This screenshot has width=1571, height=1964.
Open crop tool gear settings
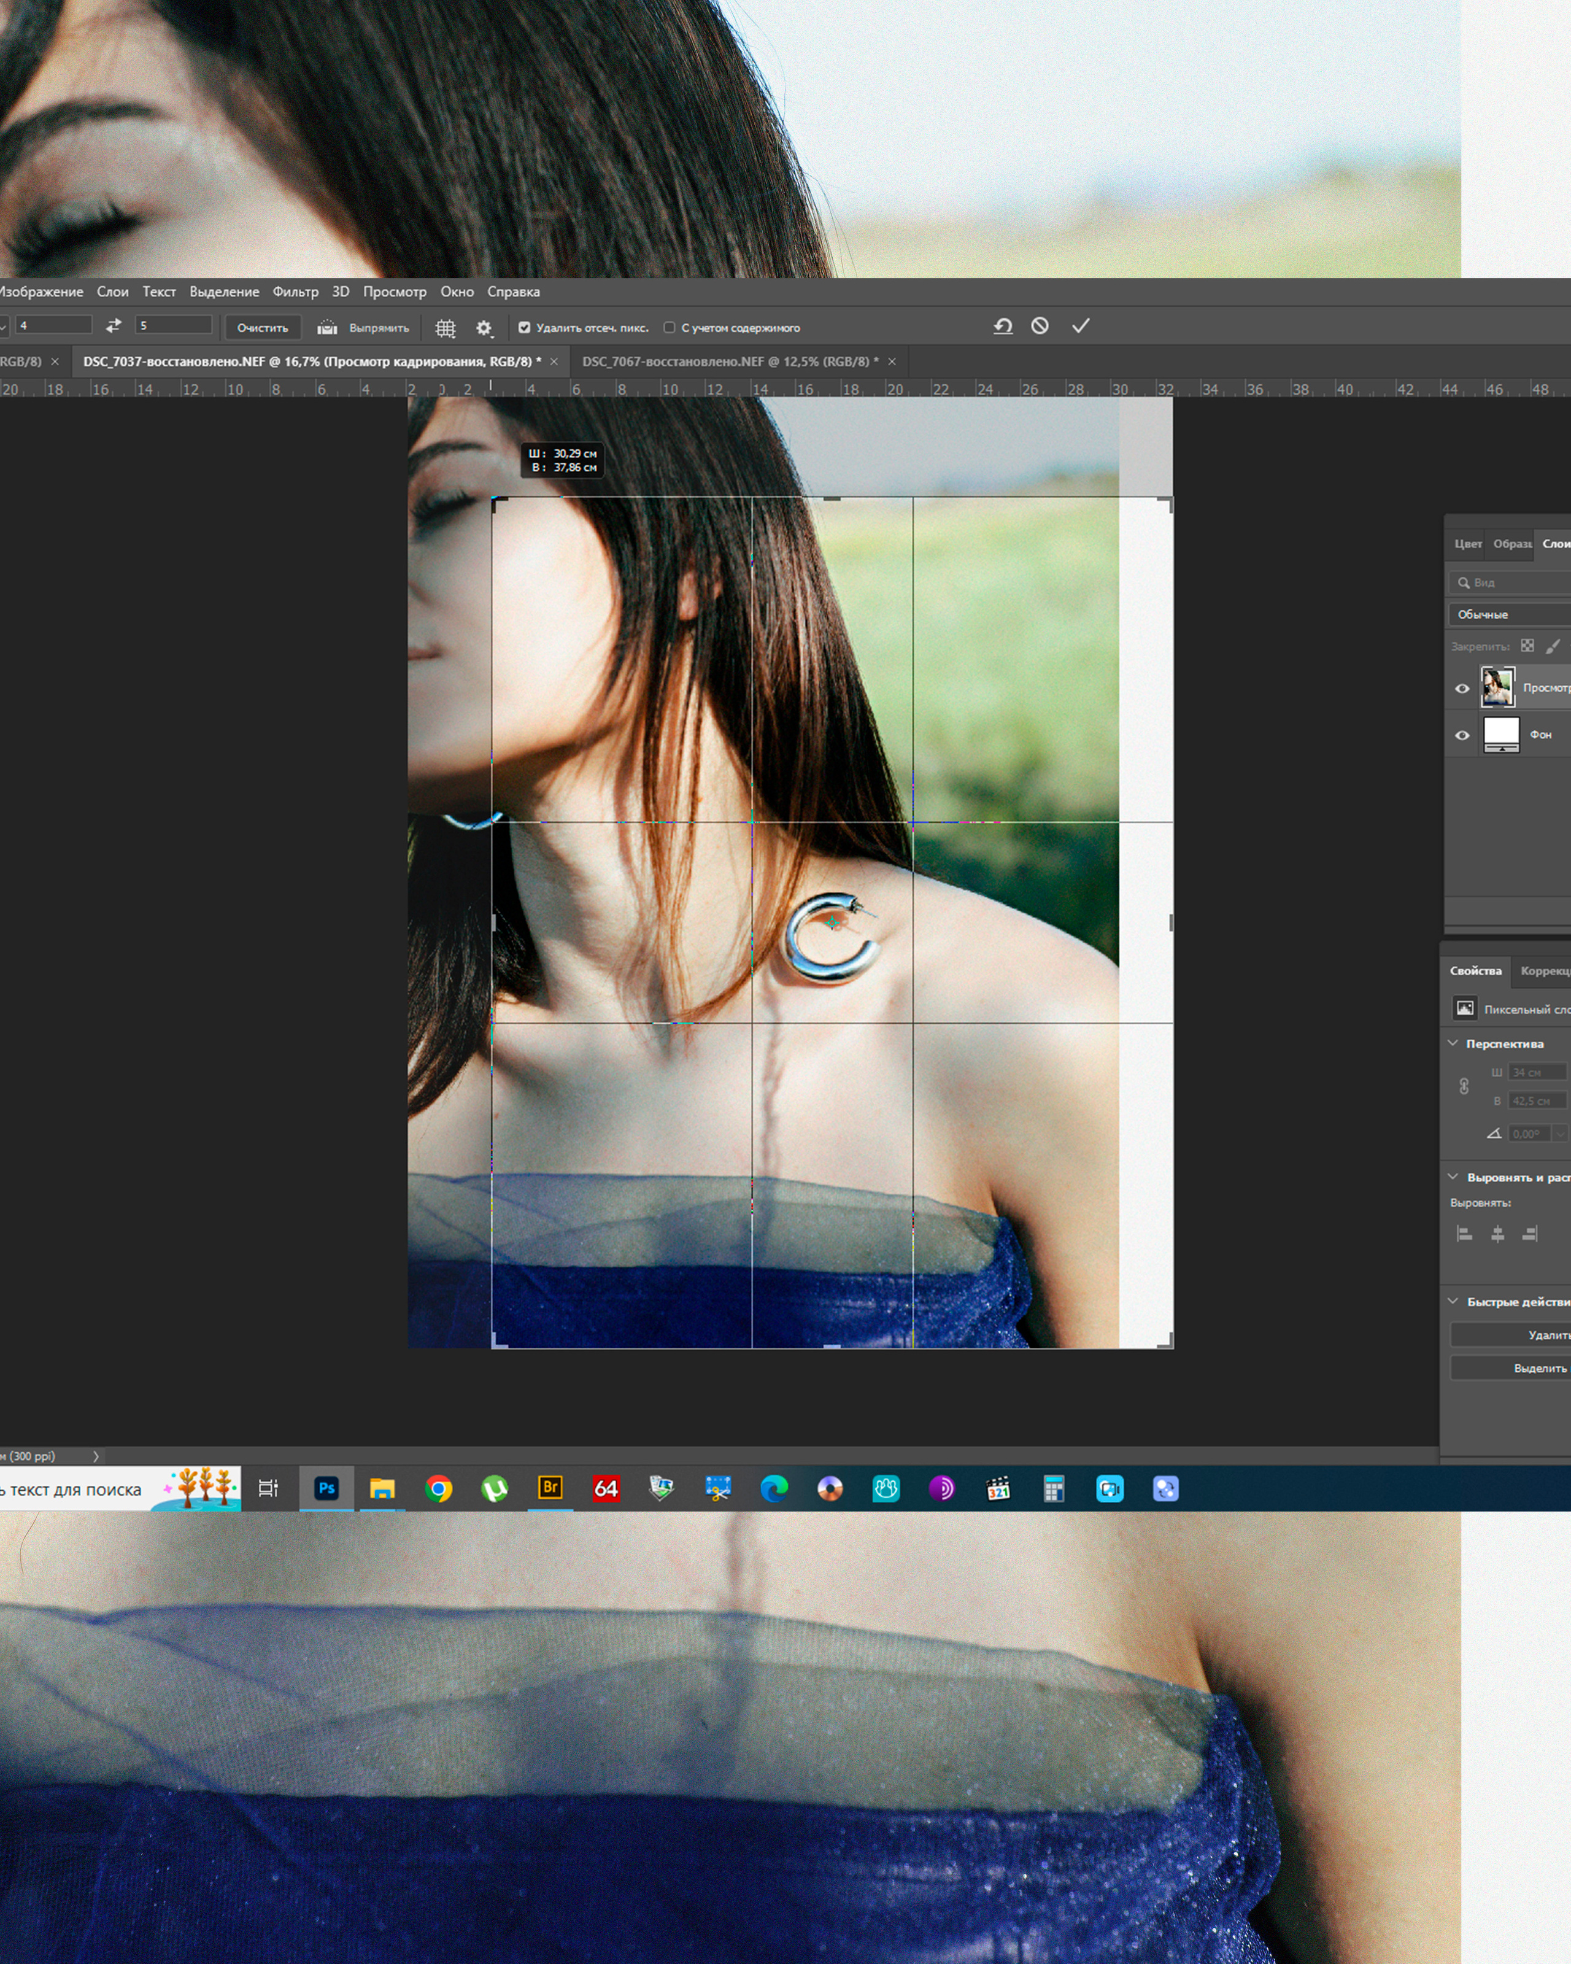point(485,328)
